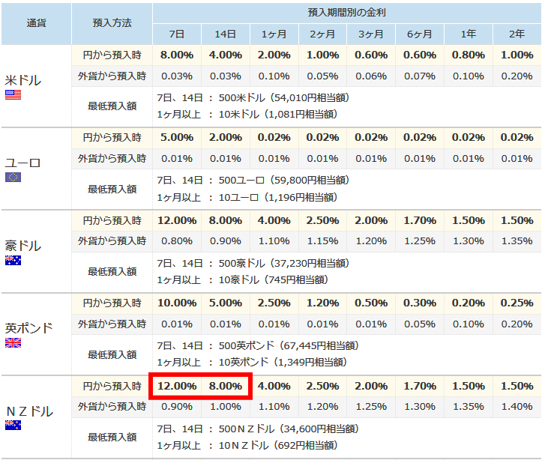Click the 500米ドル(54,010円相当額) minimum deposit line

253,97
